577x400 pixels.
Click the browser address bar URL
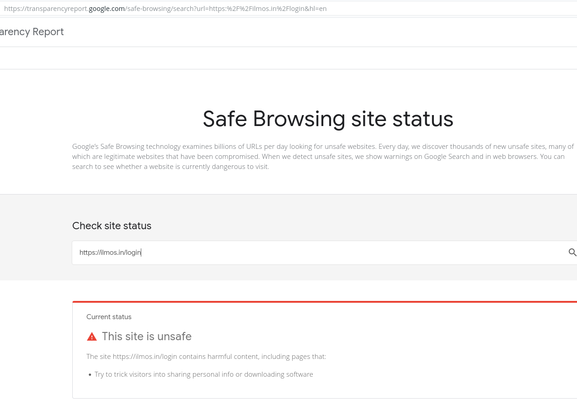165,9
